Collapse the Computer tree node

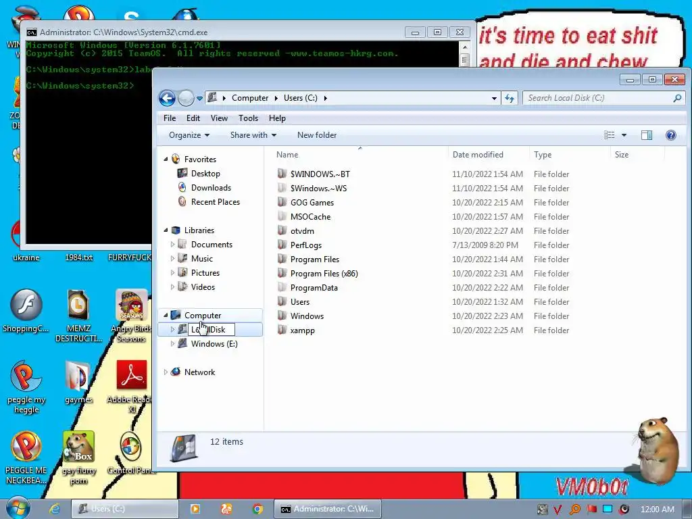click(x=166, y=315)
